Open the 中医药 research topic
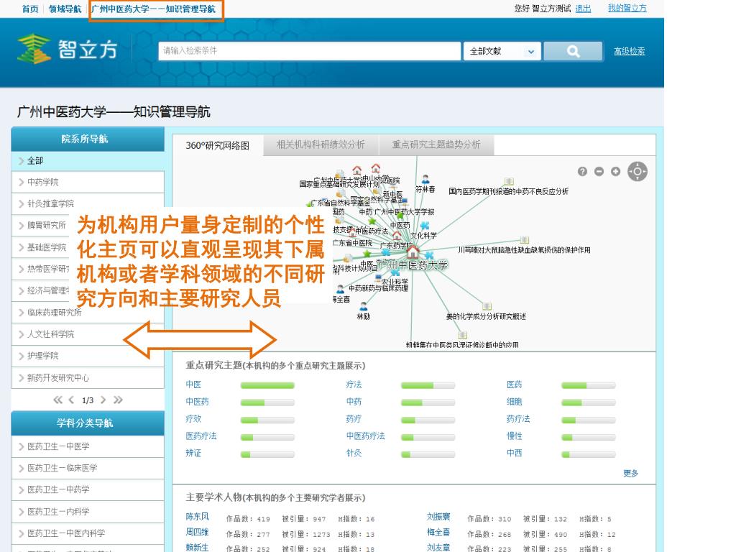The image size is (736, 552). point(197,402)
